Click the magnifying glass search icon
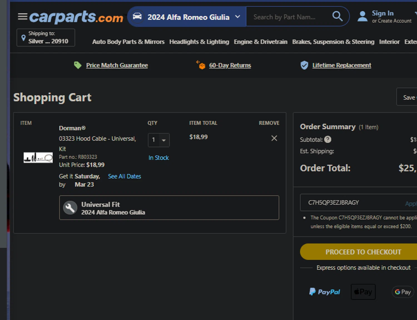417x320 pixels. tap(337, 16)
